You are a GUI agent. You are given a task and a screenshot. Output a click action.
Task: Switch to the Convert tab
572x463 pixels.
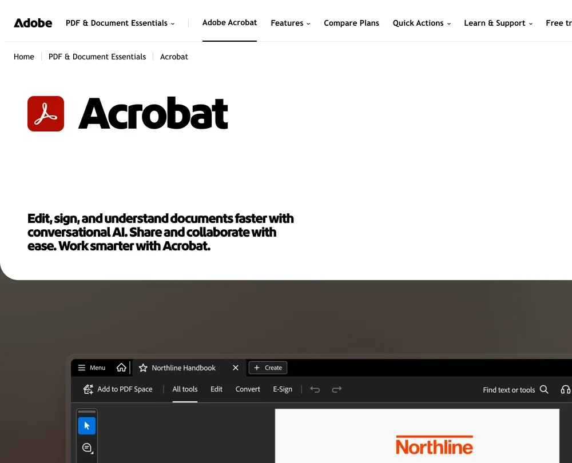point(248,389)
